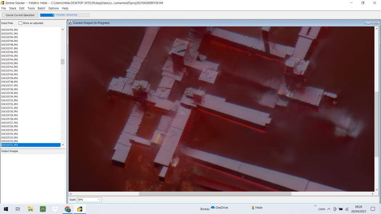Click the Current Output window icon
Screen dimensions: 381x214
point(70,23)
